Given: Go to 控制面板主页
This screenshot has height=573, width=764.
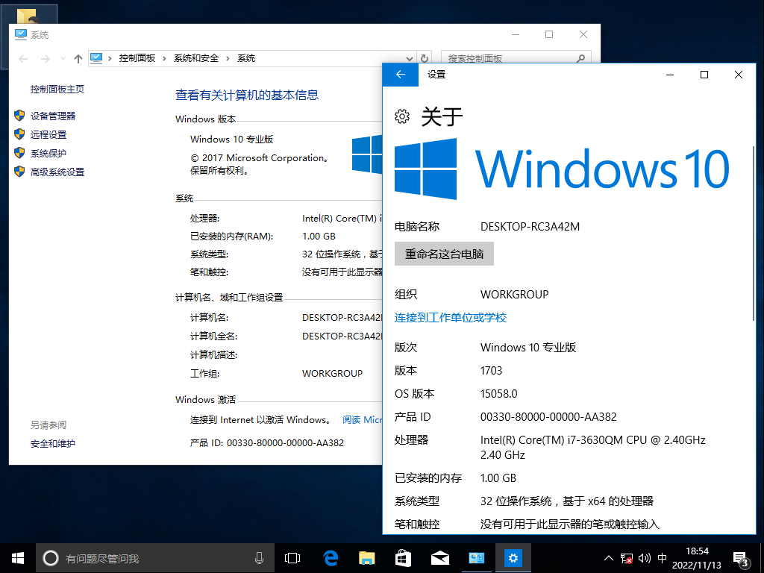Looking at the screenshot, I should pos(57,90).
